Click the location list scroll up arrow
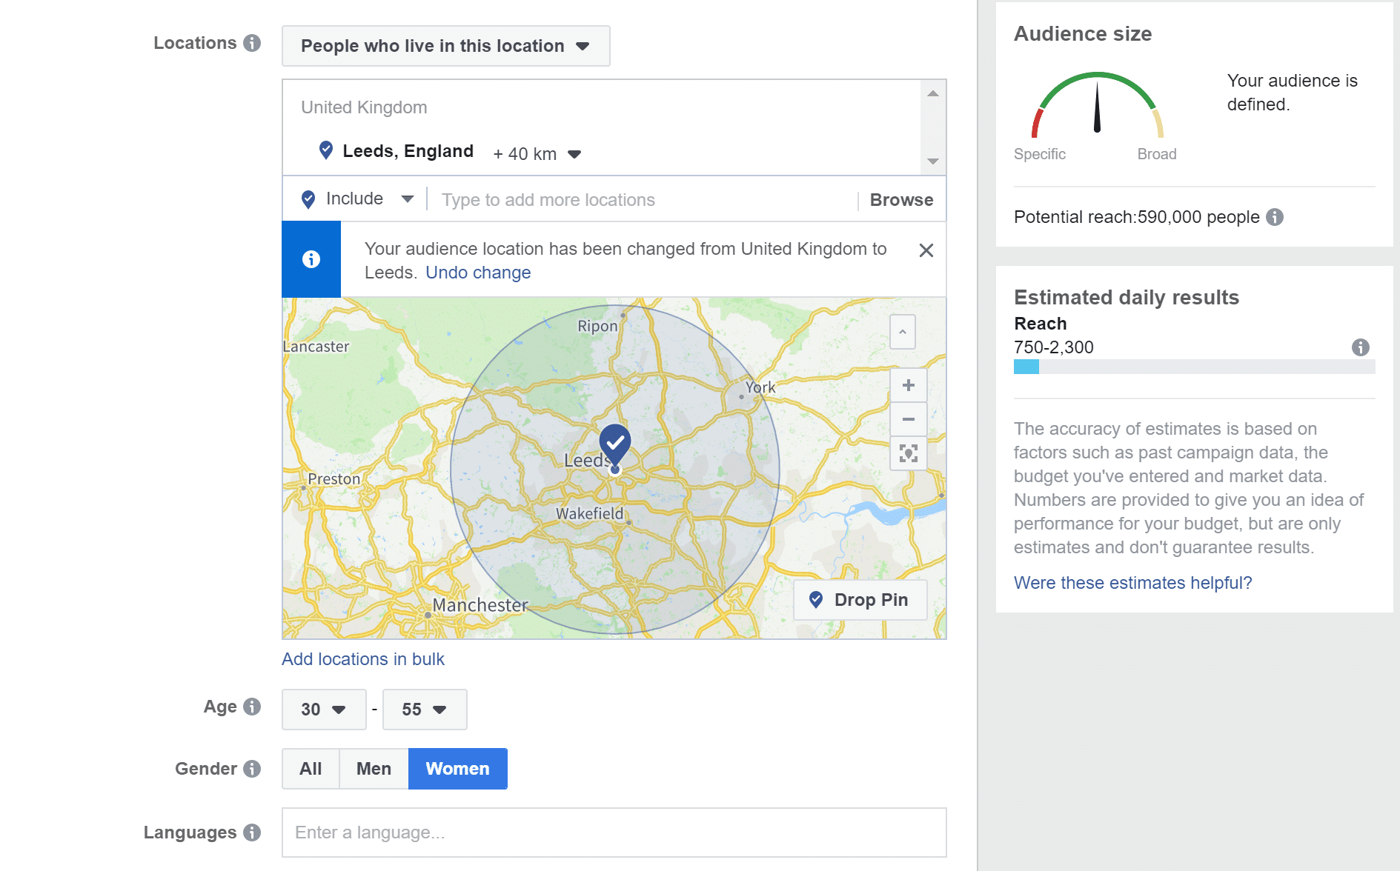This screenshot has height=871, width=1400. pos(933,93)
